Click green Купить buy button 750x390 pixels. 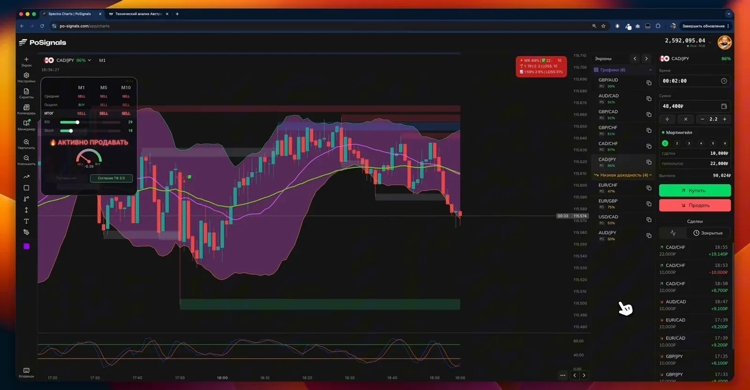(695, 190)
